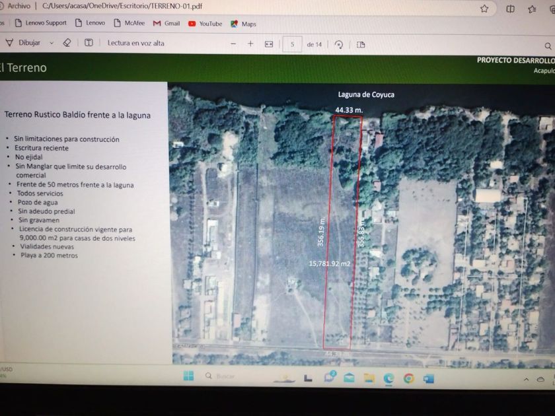This screenshot has width=555, height=416.
Task: Open the Windows Start menu
Action: click(x=188, y=376)
